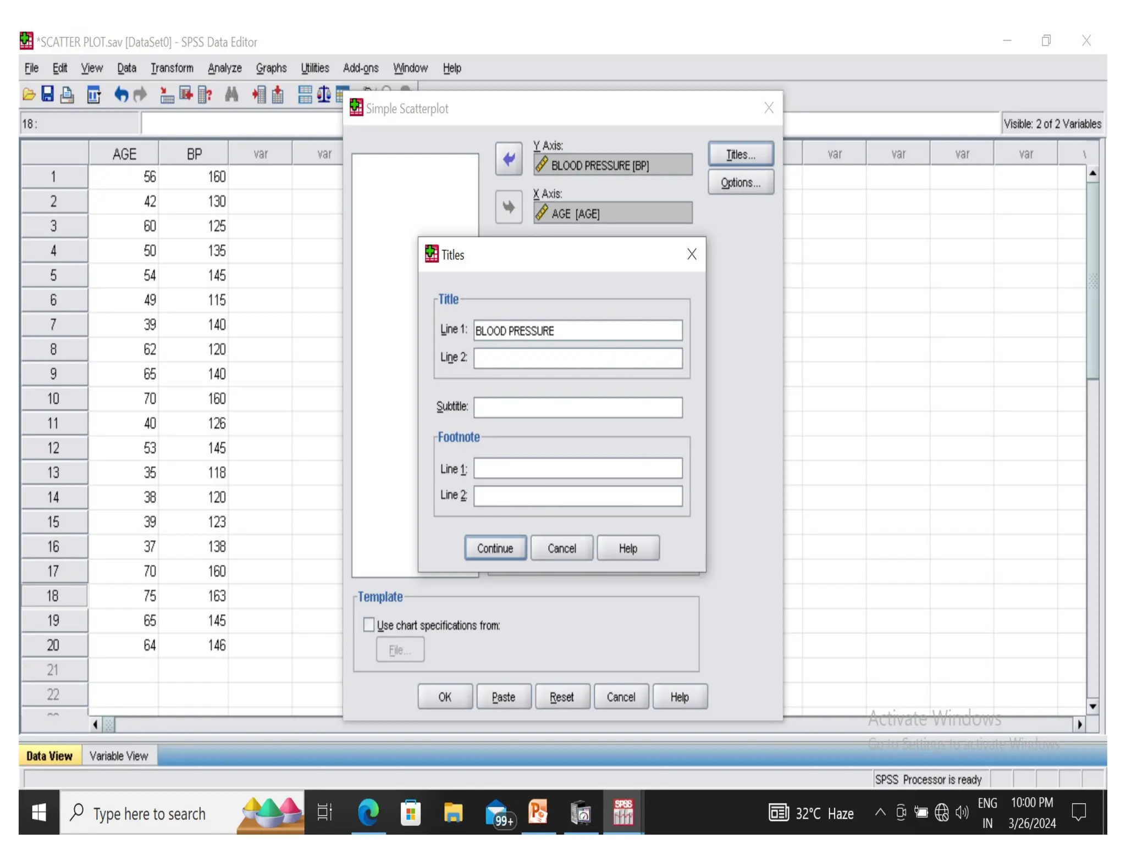Open Microsoft Edge from the taskbar
This screenshot has width=1126, height=844.
[368, 812]
